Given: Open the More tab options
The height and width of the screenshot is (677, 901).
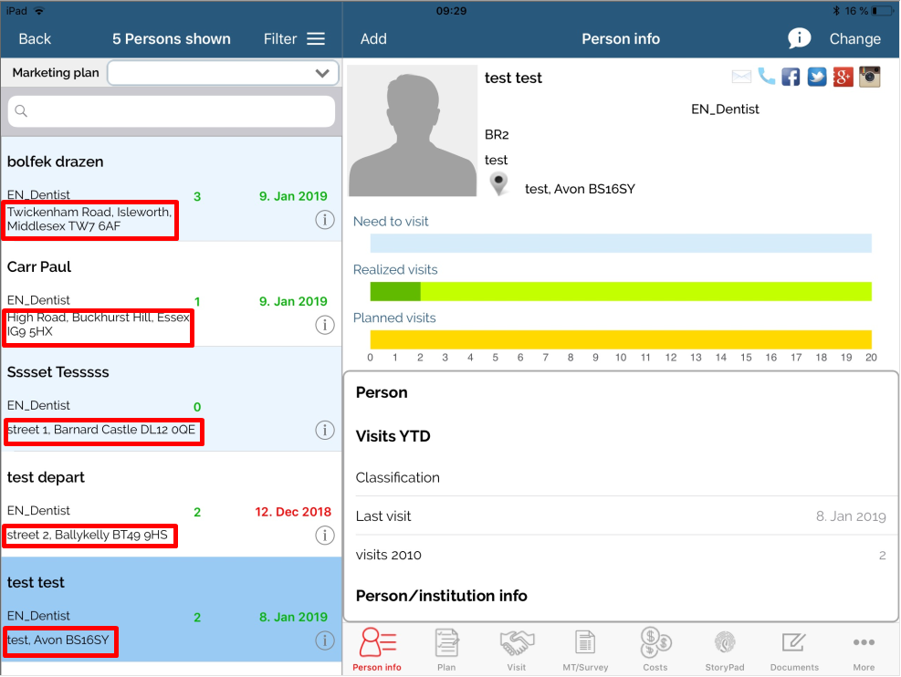Looking at the screenshot, I should click(864, 650).
